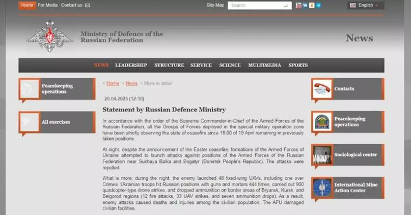This screenshot has width=411, height=215.
Task: Click the All exercises thumbnail icon
Action: point(29,122)
